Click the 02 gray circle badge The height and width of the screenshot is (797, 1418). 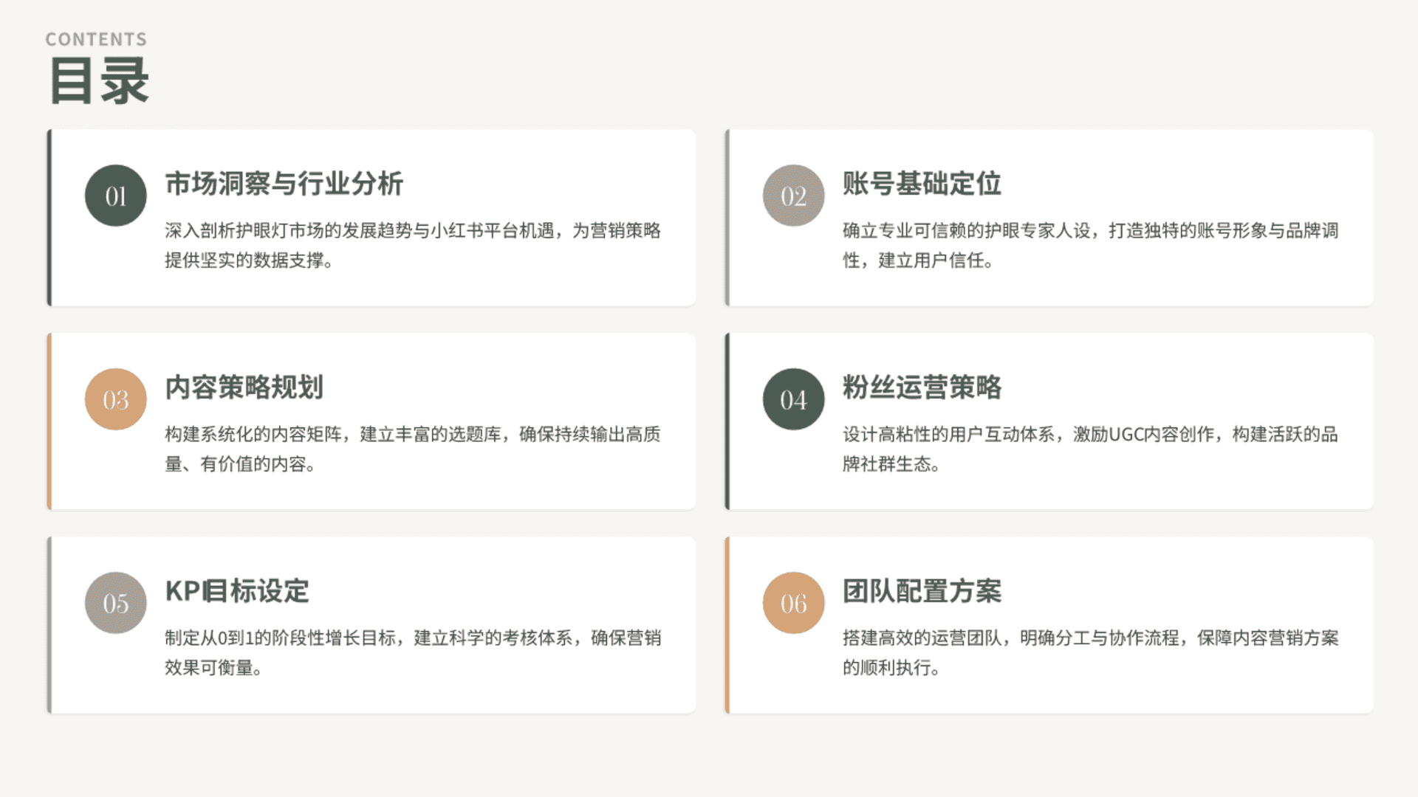[x=793, y=196]
